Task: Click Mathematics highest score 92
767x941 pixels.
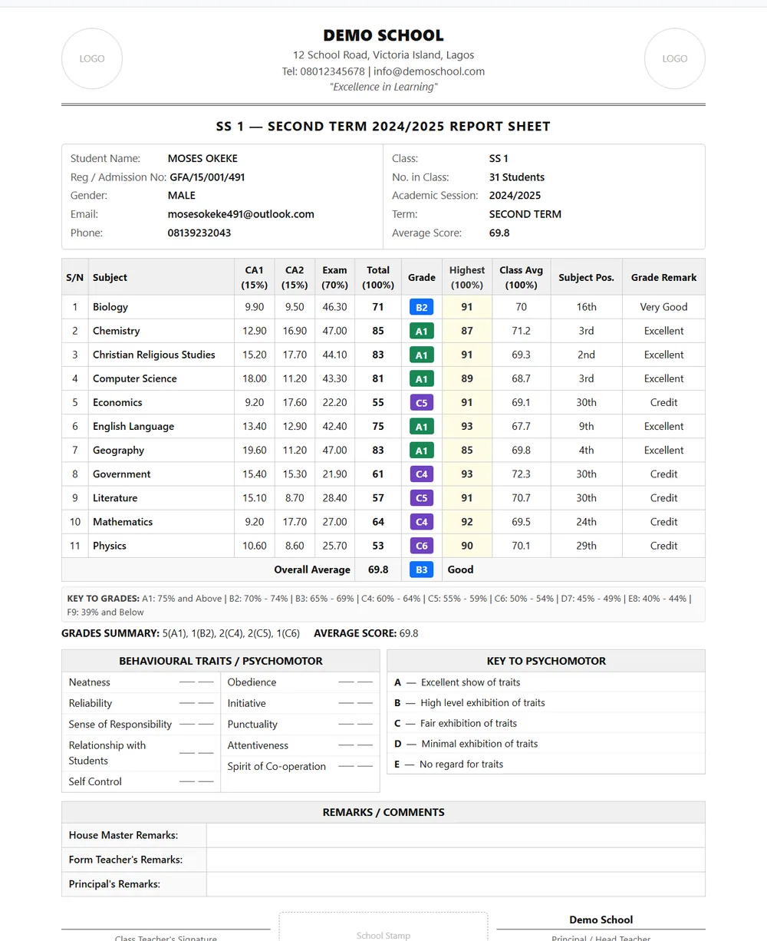Action: coord(467,521)
